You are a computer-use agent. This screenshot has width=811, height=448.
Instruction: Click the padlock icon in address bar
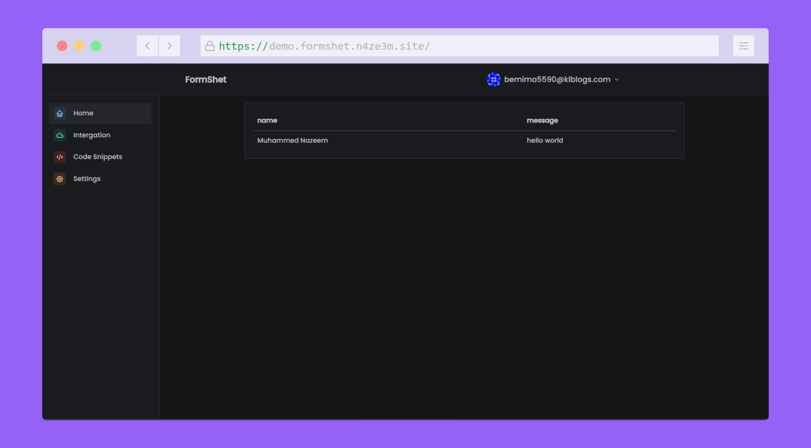[x=210, y=46]
